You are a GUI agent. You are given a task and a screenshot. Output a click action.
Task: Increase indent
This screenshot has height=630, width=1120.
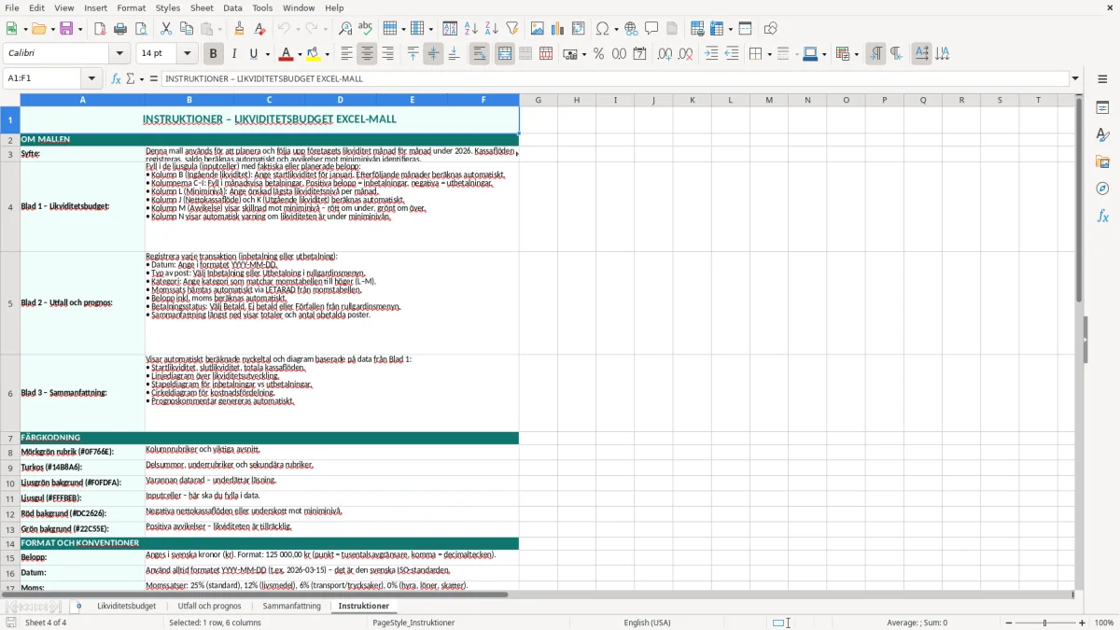(x=711, y=54)
